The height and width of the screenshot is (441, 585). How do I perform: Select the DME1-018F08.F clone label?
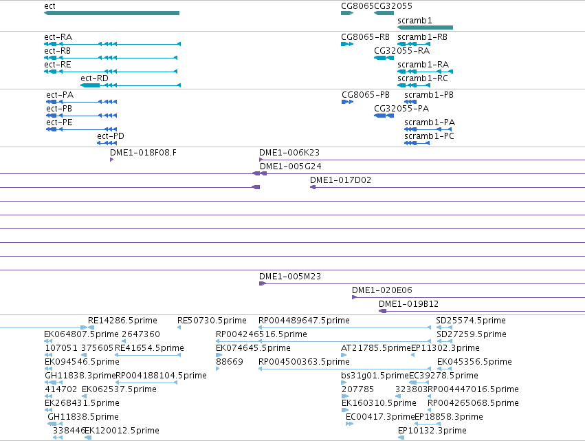coord(143,153)
